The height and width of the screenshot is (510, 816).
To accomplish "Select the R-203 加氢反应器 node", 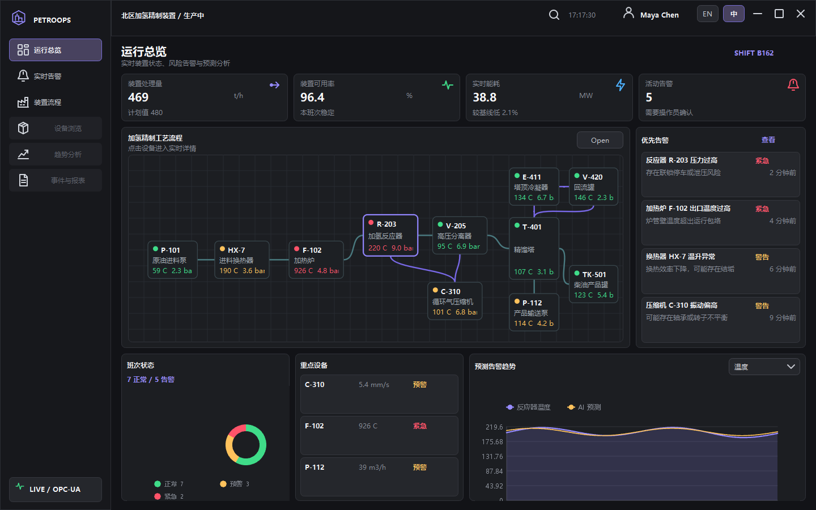I will click(390, 235).
